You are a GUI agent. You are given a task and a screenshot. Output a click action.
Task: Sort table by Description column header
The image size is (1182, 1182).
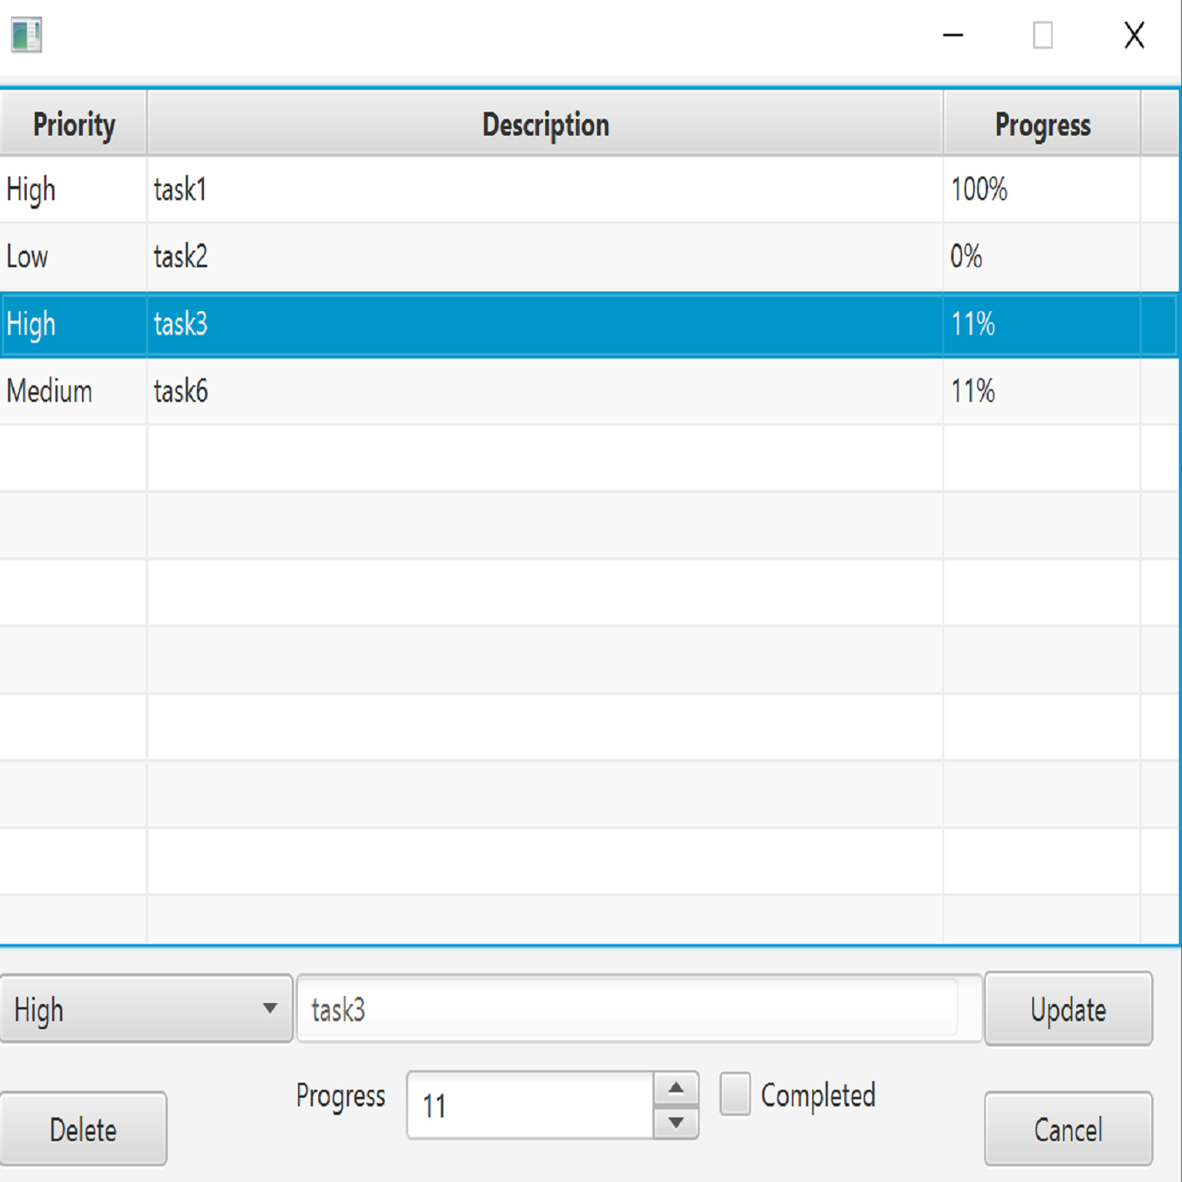[x=545, y=125]
